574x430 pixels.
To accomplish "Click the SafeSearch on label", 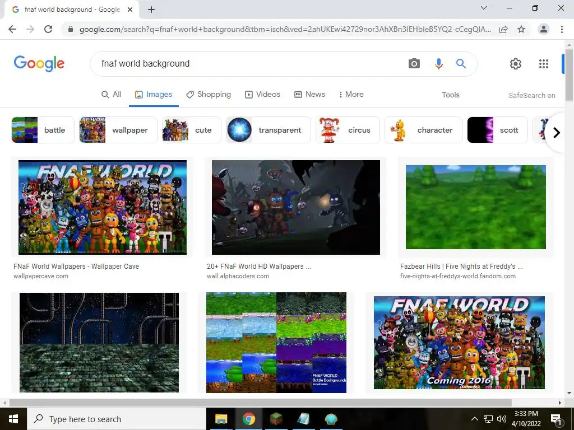I will 531,95.
